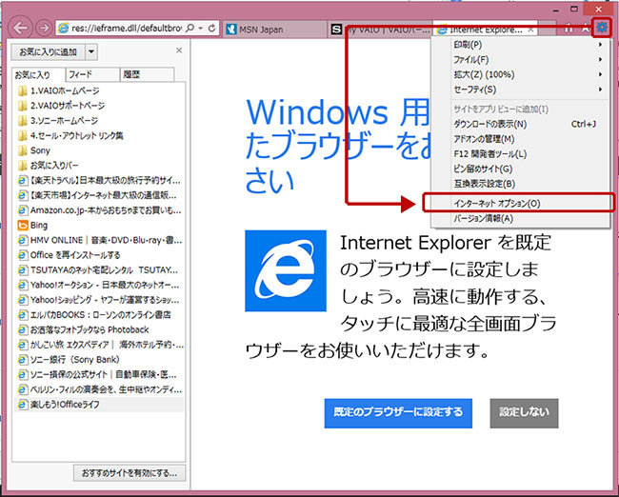The width and height of the screenshot is (619, 497).
Task: Choose ダウンロードの表示(N) in the menu
Action: coord(520,125)
